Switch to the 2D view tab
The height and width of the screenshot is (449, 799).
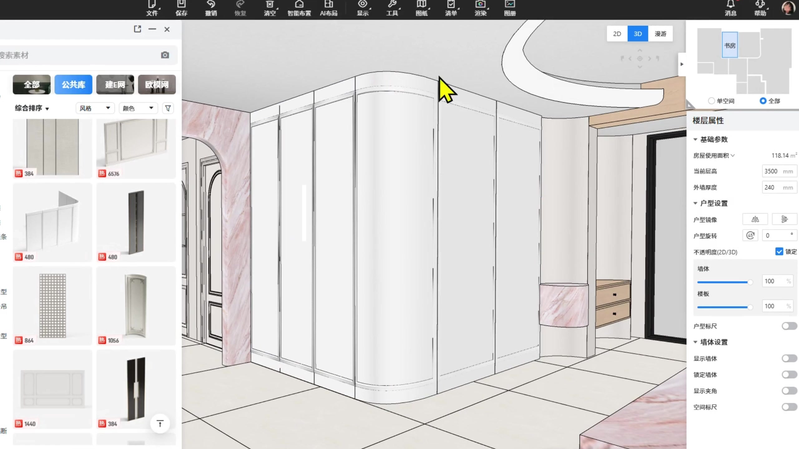[x=617, y=34]
